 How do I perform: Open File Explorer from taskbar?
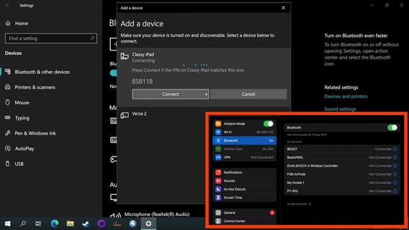coord(70,224)
